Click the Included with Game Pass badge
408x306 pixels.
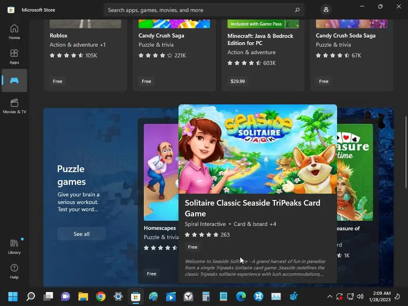point(256,24)
